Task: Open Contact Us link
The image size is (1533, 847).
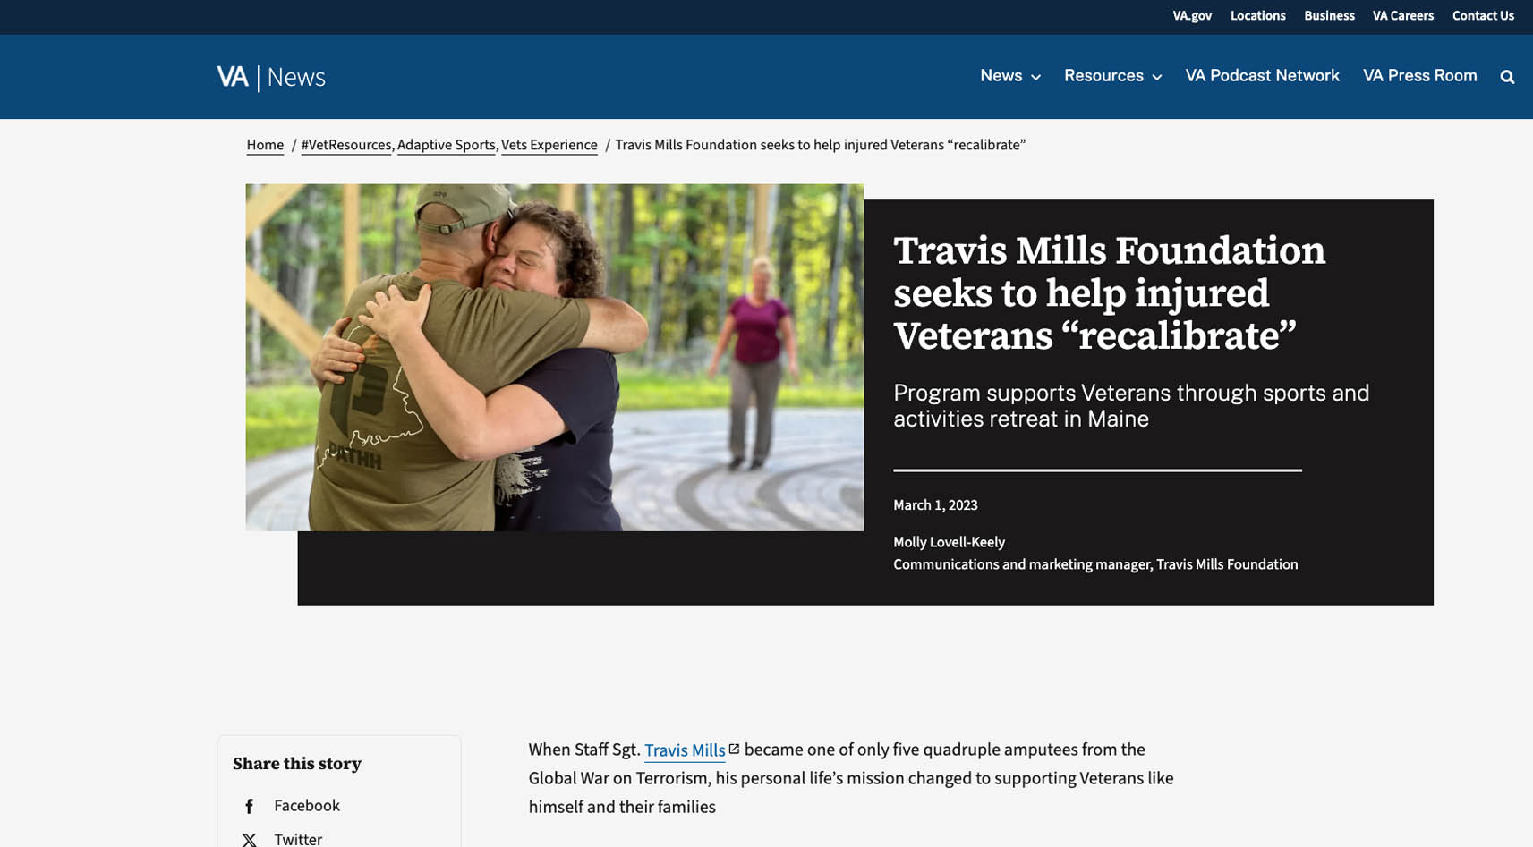Action: tap(1483, 16)
